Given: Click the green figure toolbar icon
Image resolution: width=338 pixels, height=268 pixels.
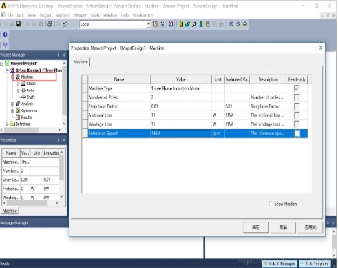Looking at the screenshot, I should 201,24.
